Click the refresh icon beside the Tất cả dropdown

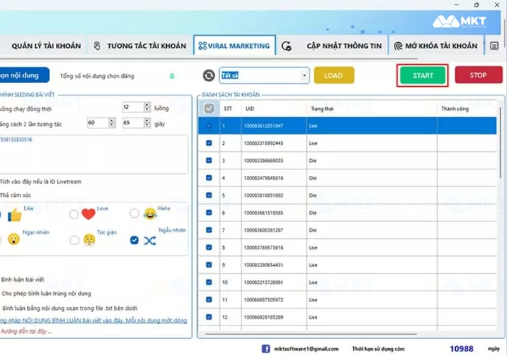click(209, 76)
